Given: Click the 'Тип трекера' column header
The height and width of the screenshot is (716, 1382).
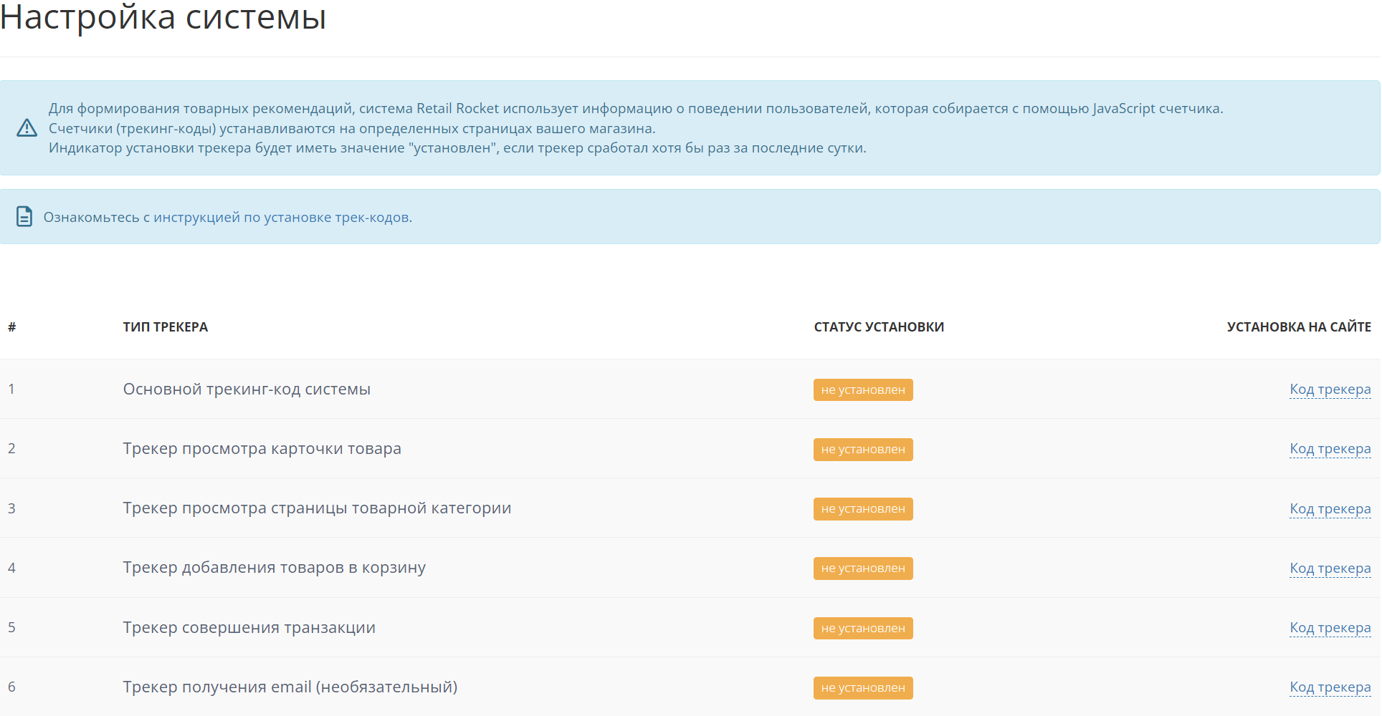Looking at the screenshot, I should tap(165, 327).
